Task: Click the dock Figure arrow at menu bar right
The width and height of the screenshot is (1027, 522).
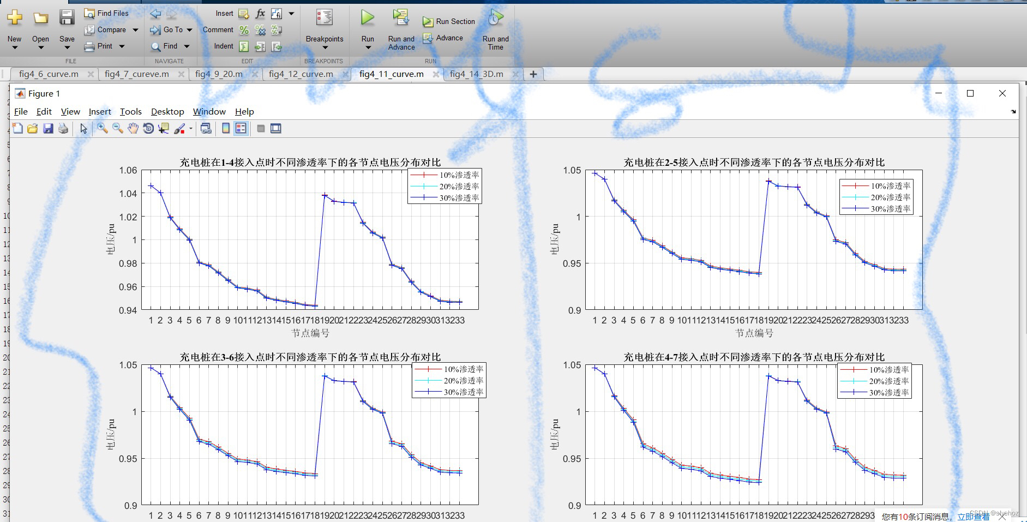Action: pyautogui.click(x=1013, y=111)
